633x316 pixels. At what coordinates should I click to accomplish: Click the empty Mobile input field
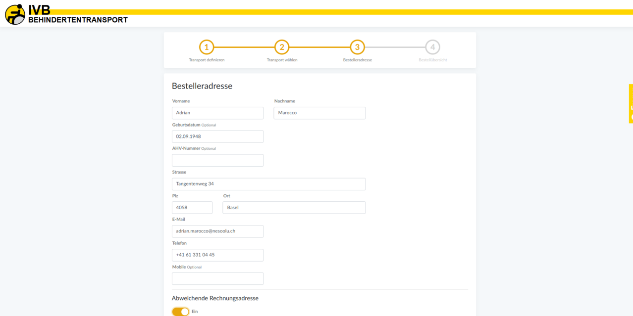click(217, 278)
